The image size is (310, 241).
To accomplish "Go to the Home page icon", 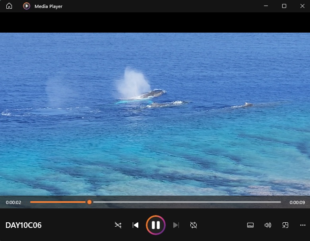I will (9, 6).
